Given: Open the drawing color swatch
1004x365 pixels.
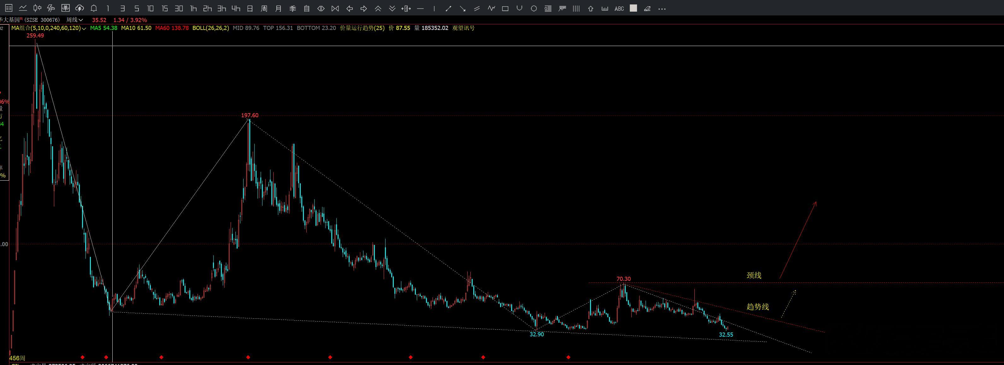Looking at the screenshot, I should pyautogui.click(x=633, y=8).
